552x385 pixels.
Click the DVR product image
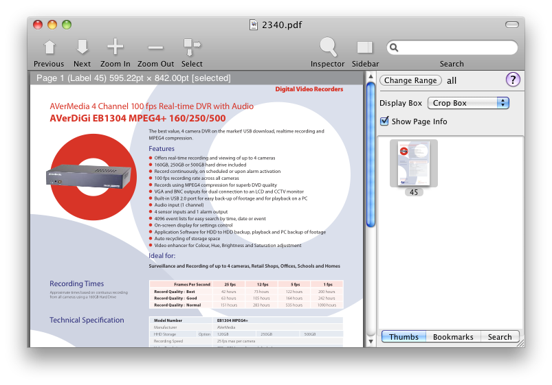point(89,176)
